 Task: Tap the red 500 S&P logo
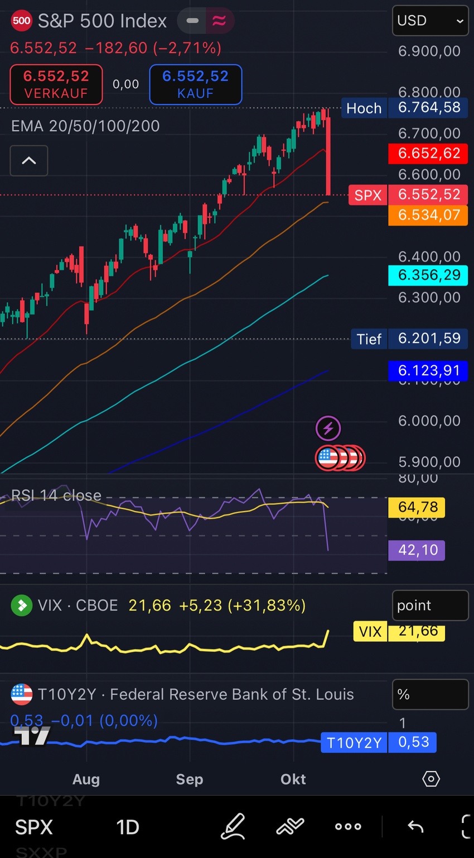21,21
